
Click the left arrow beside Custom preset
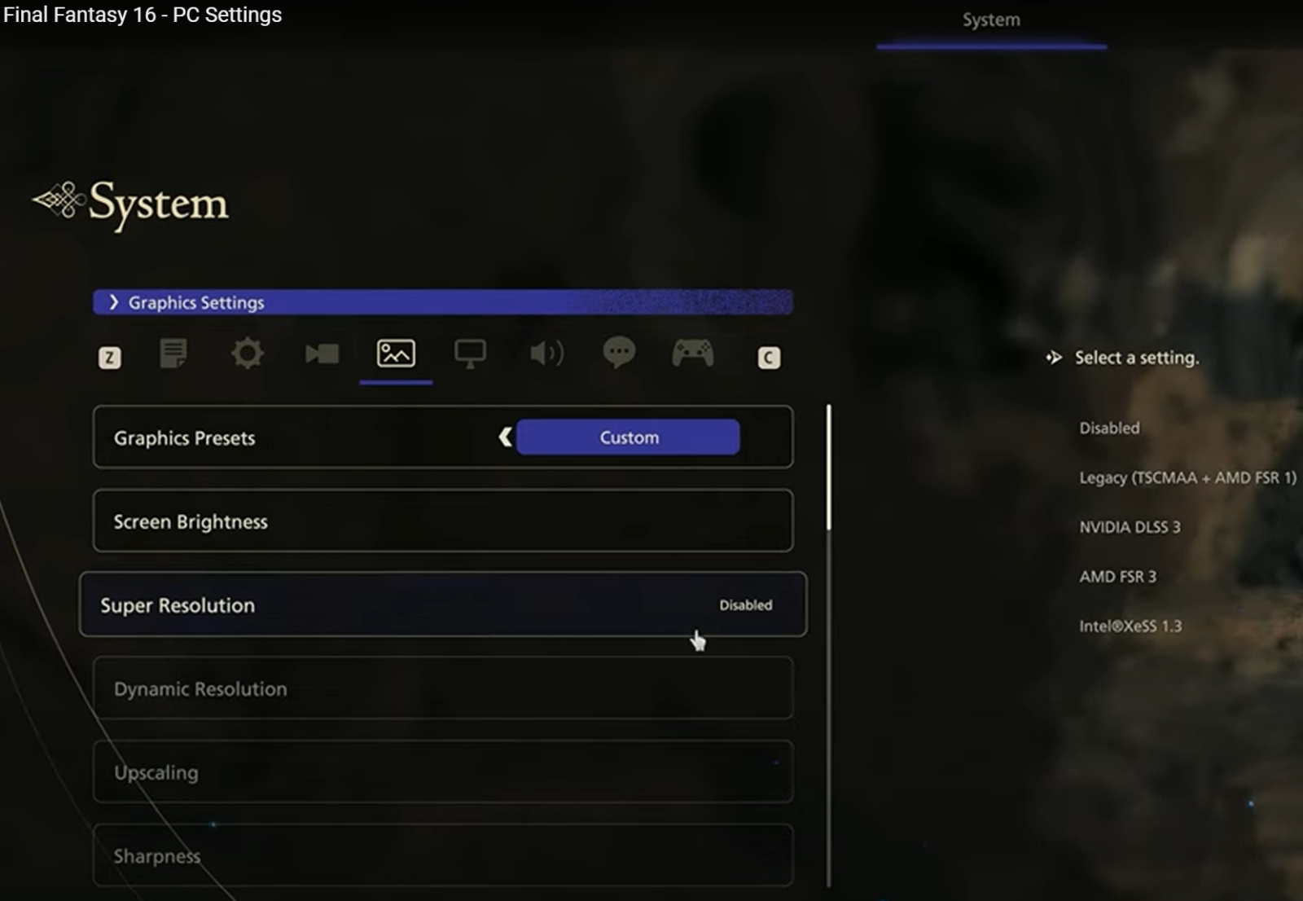tap(506, 437)
